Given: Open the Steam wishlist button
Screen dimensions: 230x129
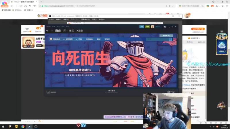Looking at the screenshot, I should click(166, 36).
